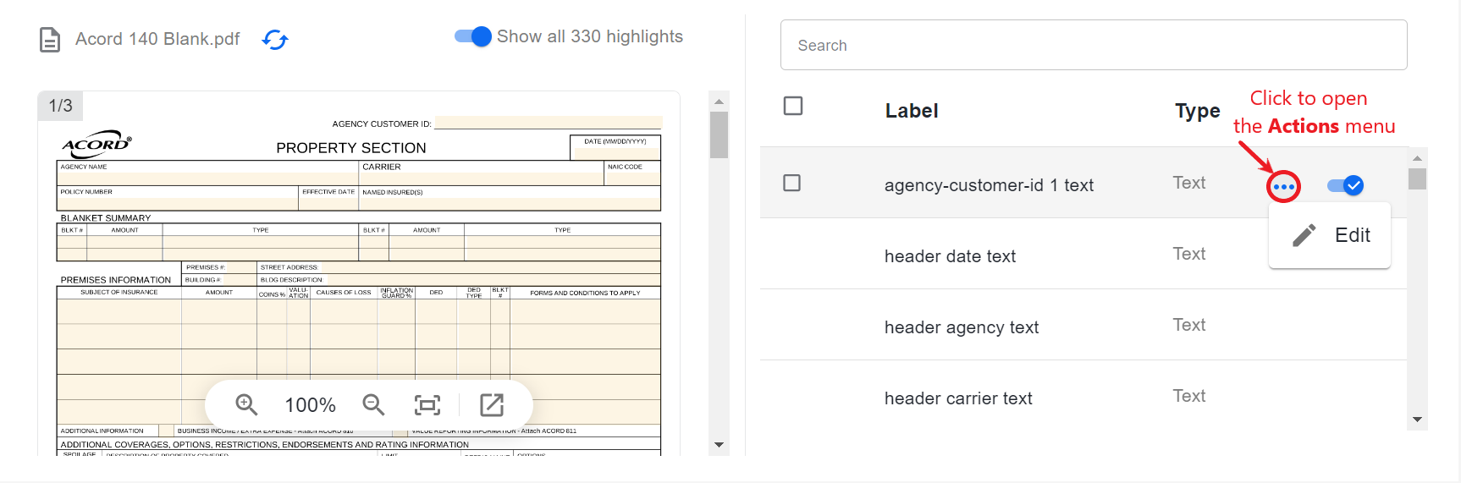
Task: Open the Actions three-dot menu
Action: [x=1284, y=186]
